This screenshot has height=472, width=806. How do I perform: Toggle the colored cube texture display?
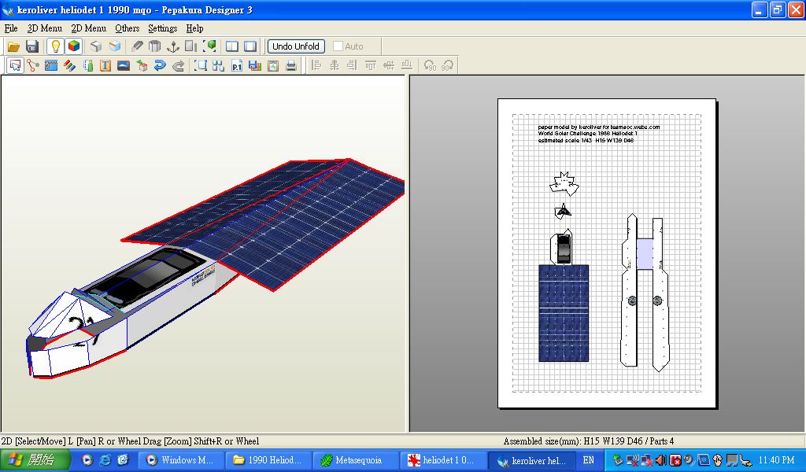coord(73,46)
